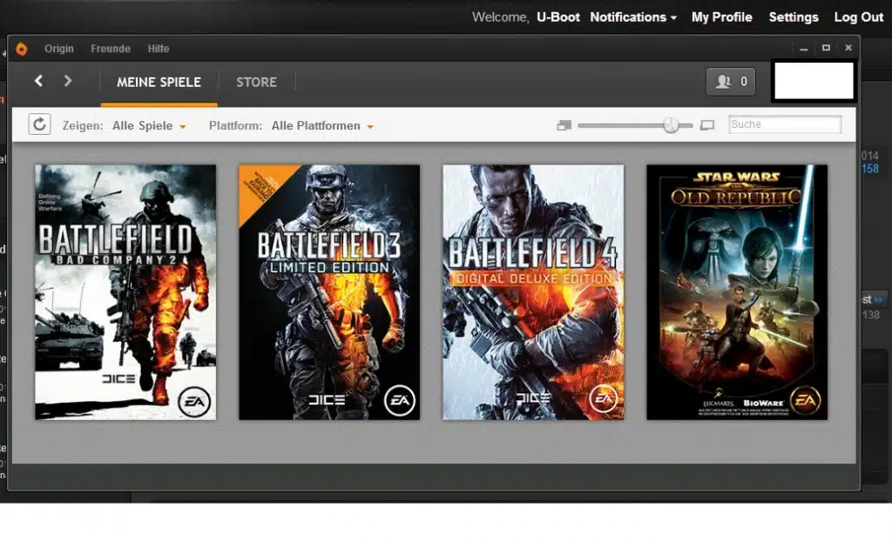Click the Suche search field
The height and width of the screenshot is (541, 892).
(784, 124)
